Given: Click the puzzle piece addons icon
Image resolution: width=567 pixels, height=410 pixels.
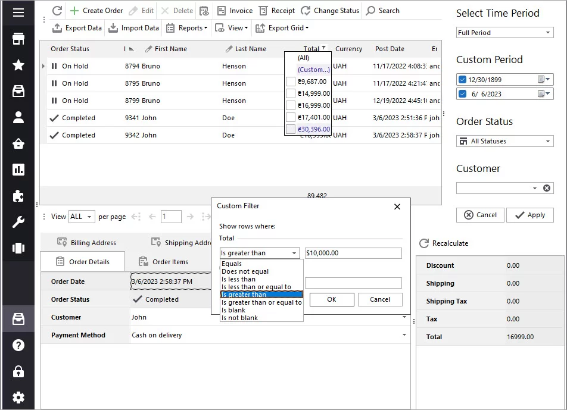Looking at the screenshot, I should 18,196.
